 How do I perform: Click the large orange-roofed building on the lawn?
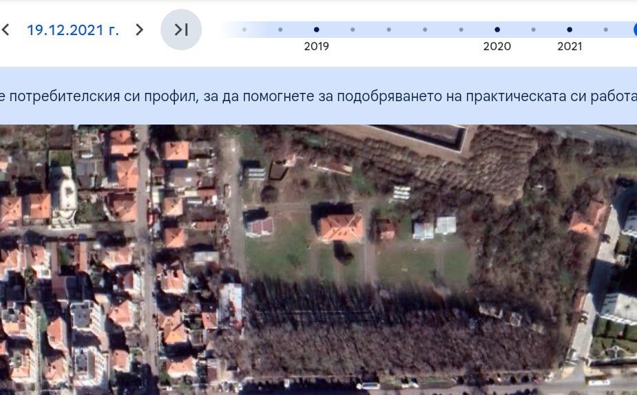[x=340, y=226]
